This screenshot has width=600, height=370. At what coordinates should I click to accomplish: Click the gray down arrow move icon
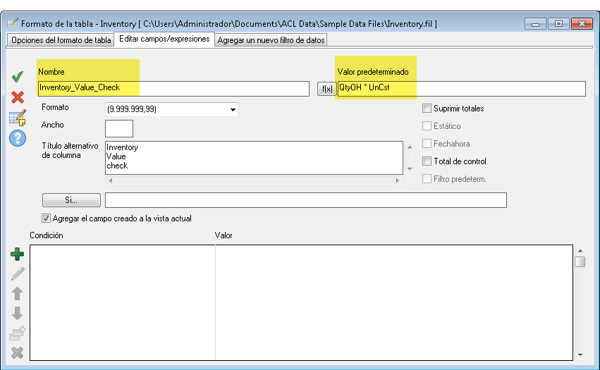[x=18, y=313]
